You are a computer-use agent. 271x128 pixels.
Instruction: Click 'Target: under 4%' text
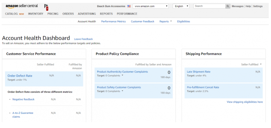point(196,76)
